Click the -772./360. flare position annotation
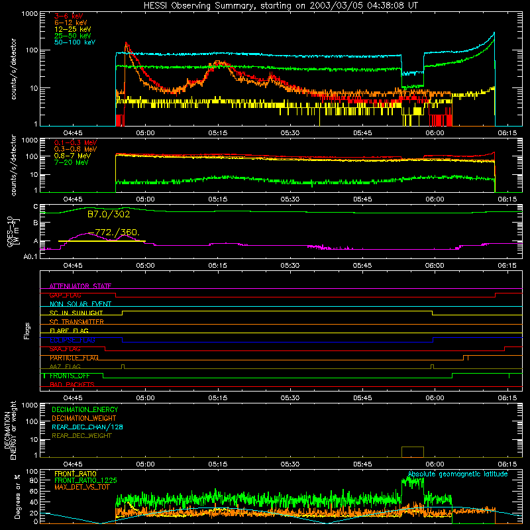Screen dimensions: 530x530 point(114,233)
